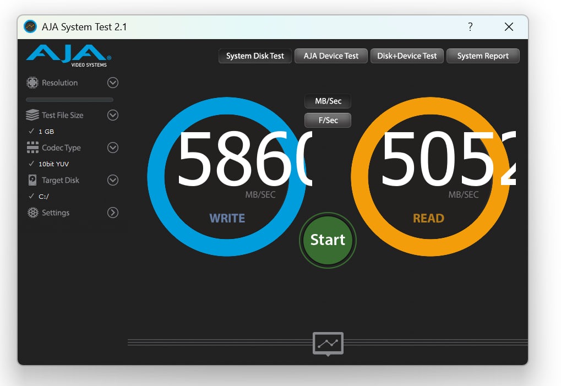The height and width of the screenshot is (386, 561).
Task: Switch to AJA Device Test tab
Action: point(331,56)
